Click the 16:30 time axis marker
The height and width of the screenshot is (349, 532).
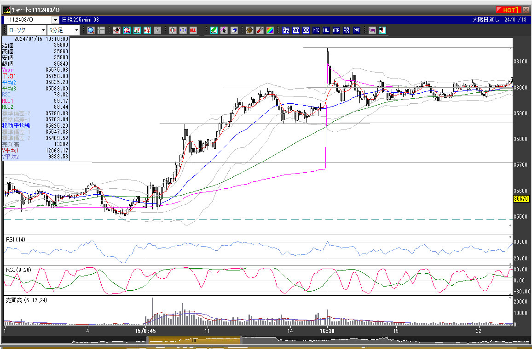[327, 331]
